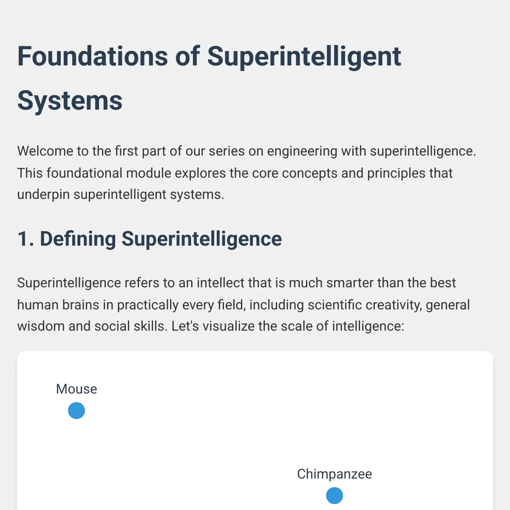Click the paragraph defining superintelligence
The height and width of the screenshot is (510, 510).
pyautogui.click(x=244, y=305)
